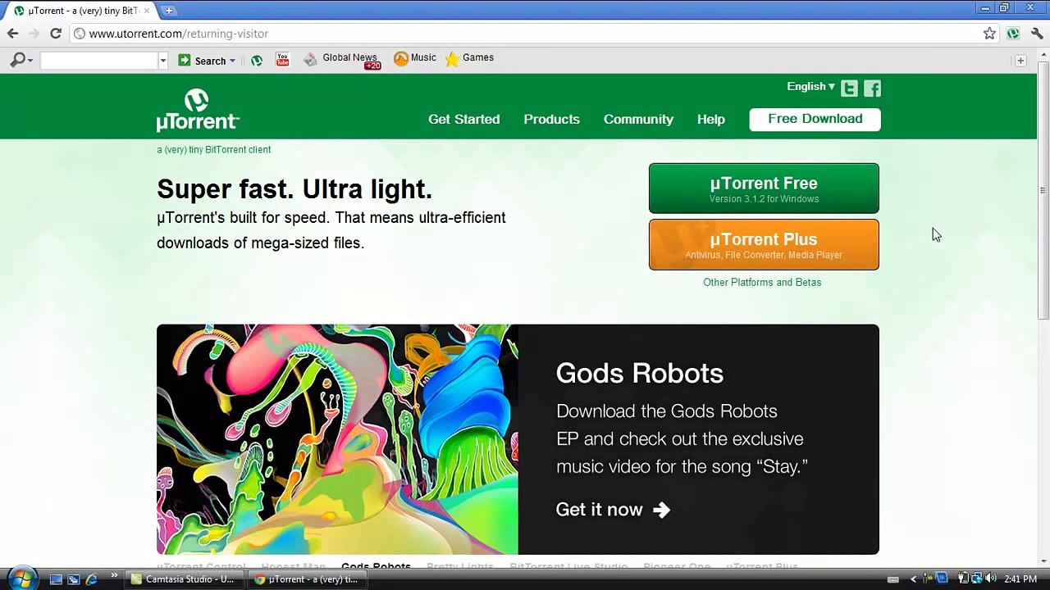Open the search box history dropdown arrow
Viewport: 1050px width, 590px height.
pyautogui.click(x=162, y=61)
